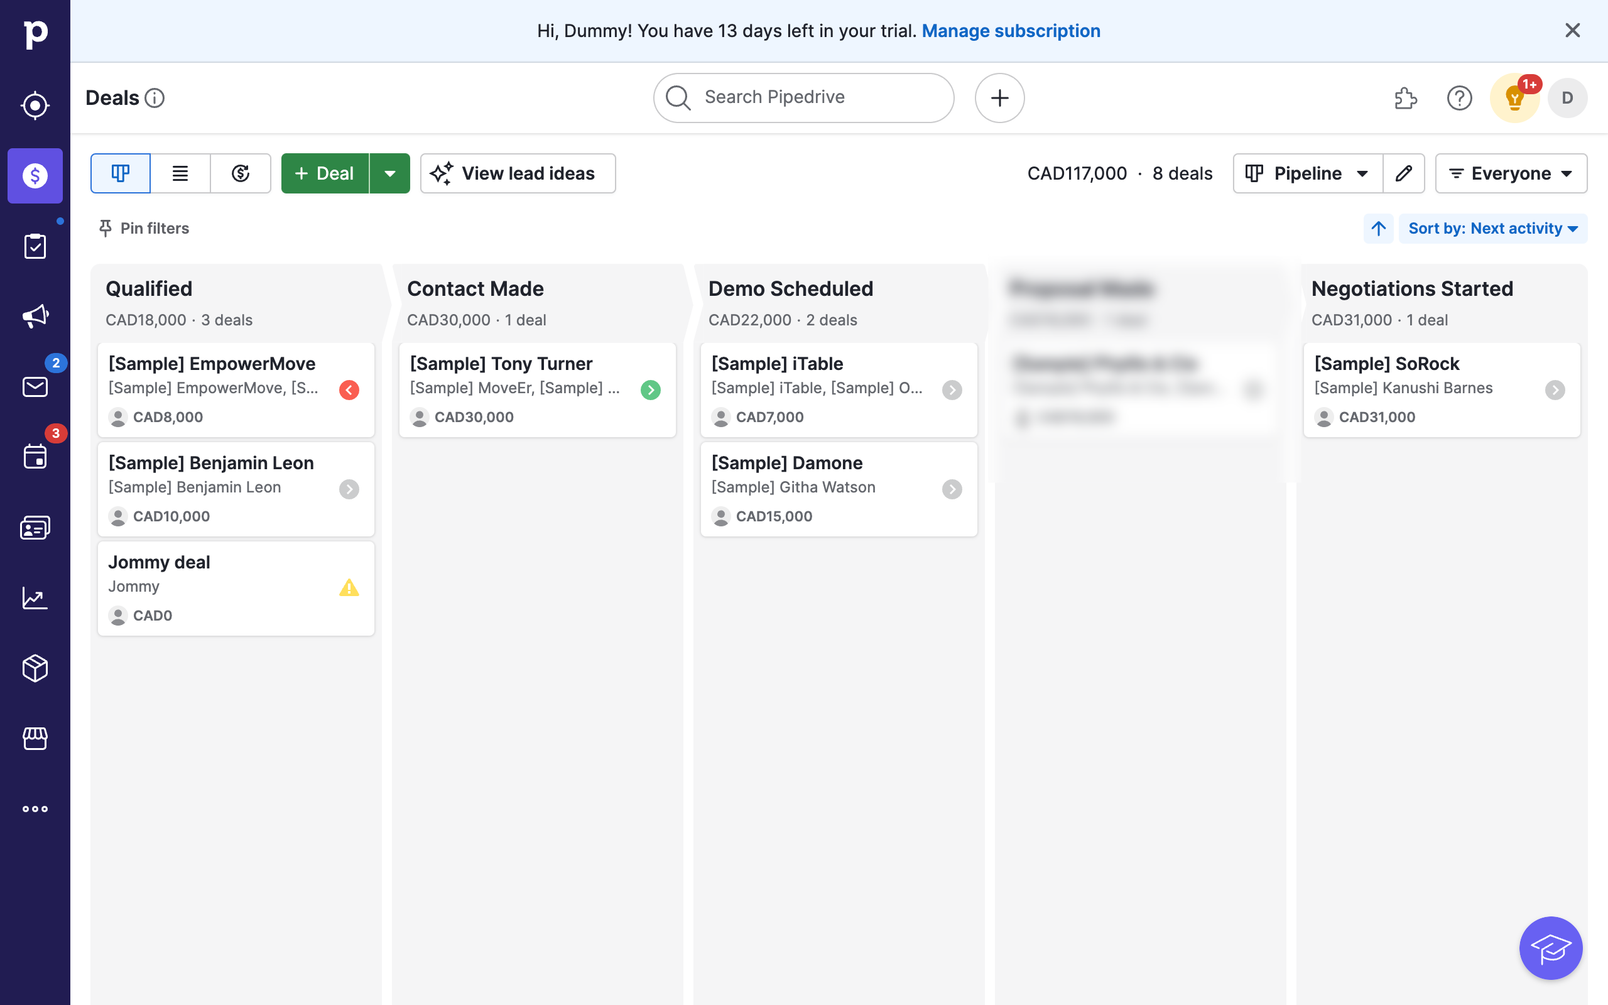The height and width of the screenshot is (1005, 1608).
Task: Open the Mail inbox sidebar icon
Action: (x=35, y=386)
